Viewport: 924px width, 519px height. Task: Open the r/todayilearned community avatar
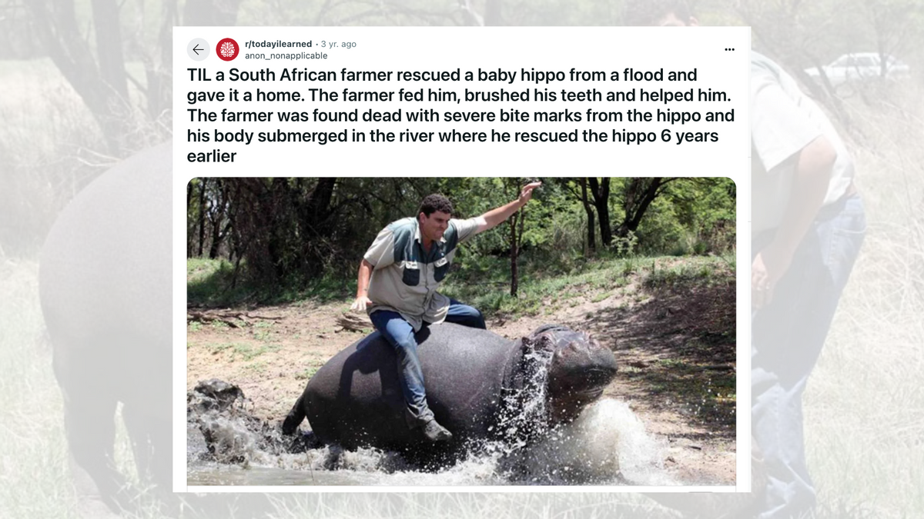click(227, 49)
